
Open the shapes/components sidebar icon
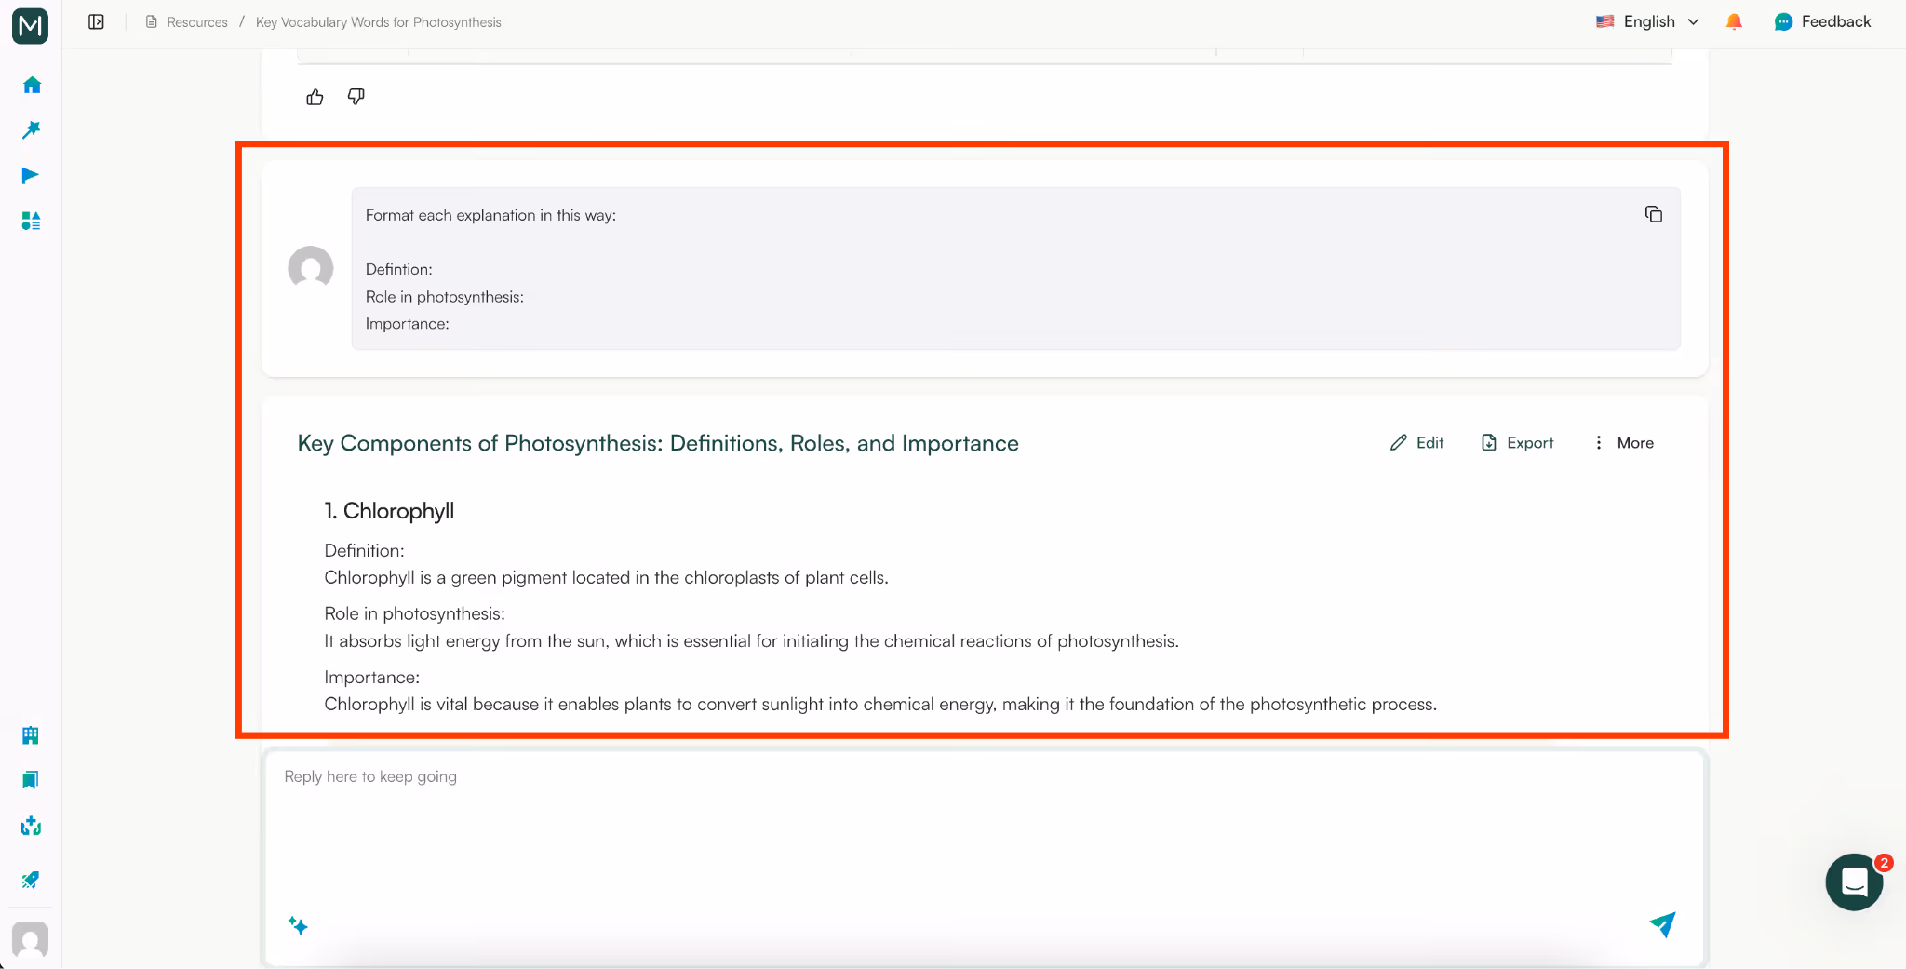31,222
